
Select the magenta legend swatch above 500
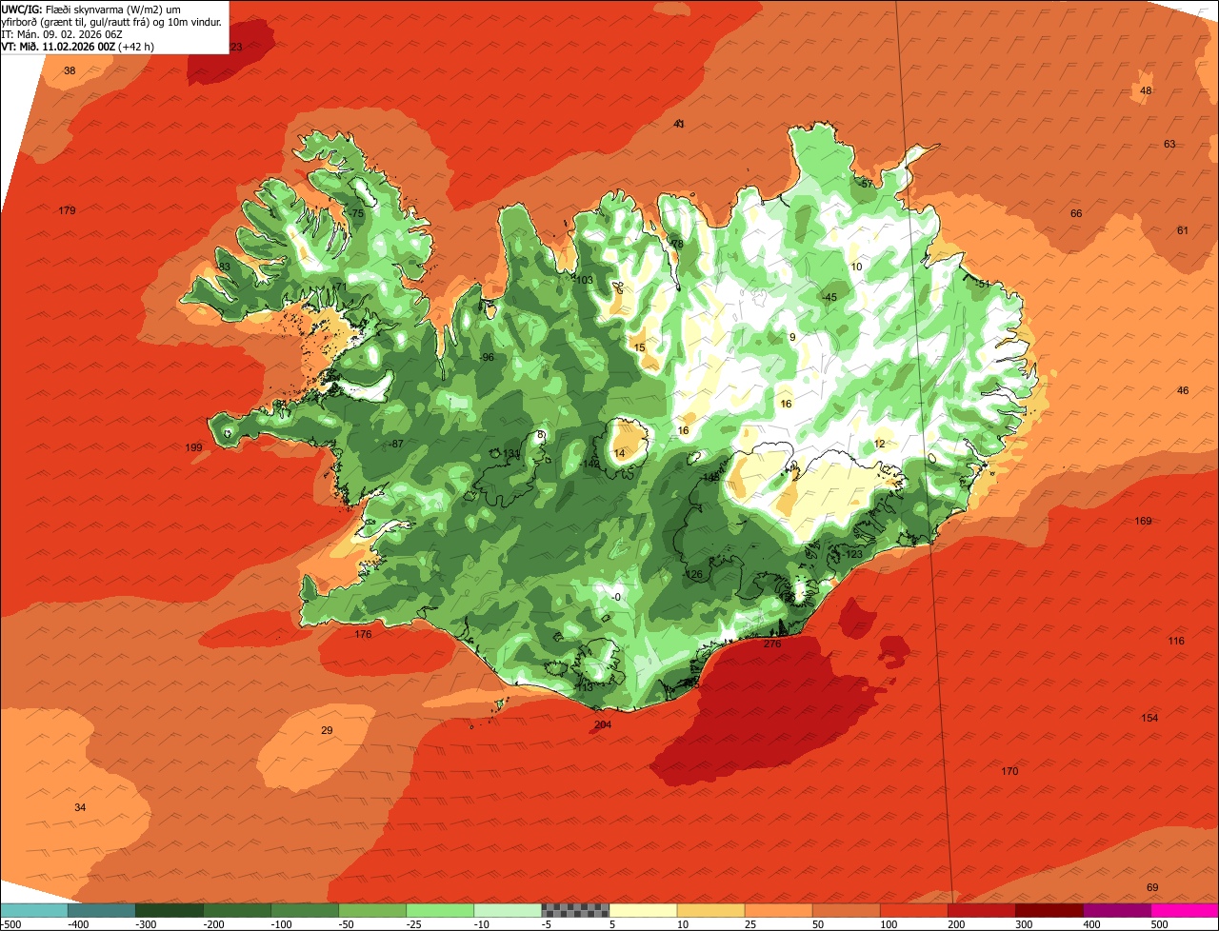click(1185, 910)
